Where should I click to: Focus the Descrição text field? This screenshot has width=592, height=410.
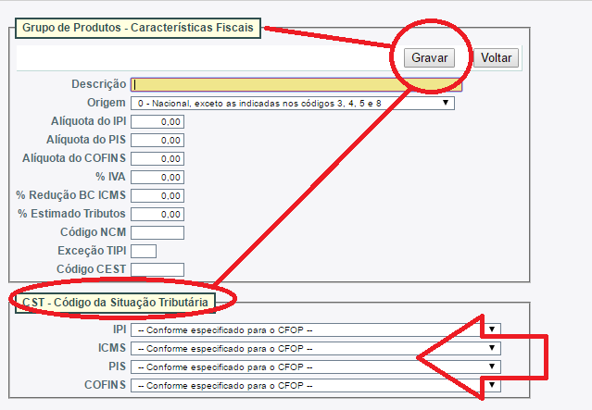[x=296, y=84]
